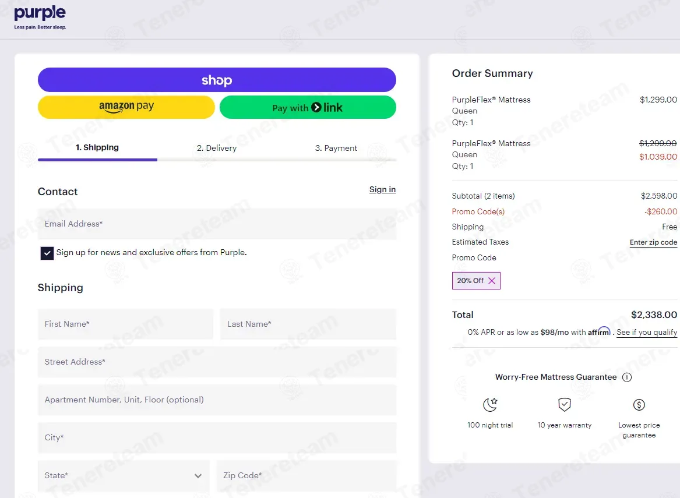680x498 pixels.
Task: Go to the 2. Delivery step tab
Action: point(217,148)
